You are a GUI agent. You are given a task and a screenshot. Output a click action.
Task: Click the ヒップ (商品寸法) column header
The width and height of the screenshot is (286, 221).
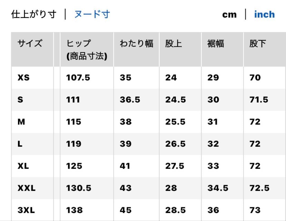(x=87, y=49)
